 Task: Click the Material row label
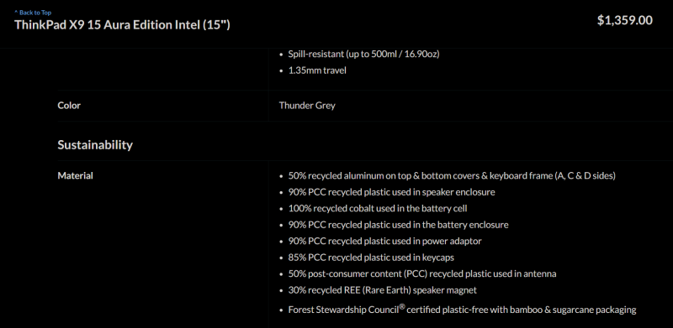pyautogui.click(x=75, y=175)
